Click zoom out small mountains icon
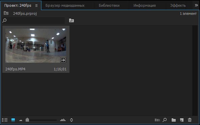This screenshot has height=125, width=200. (x=21, y=120)
